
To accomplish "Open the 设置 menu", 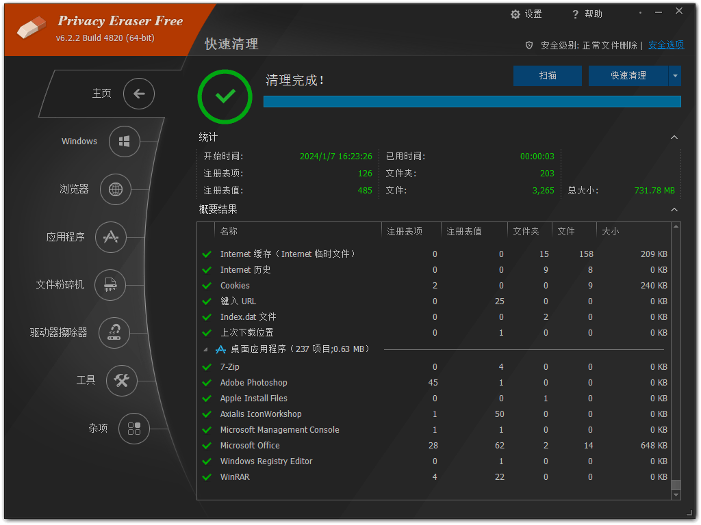I will (x=526, y=14).
